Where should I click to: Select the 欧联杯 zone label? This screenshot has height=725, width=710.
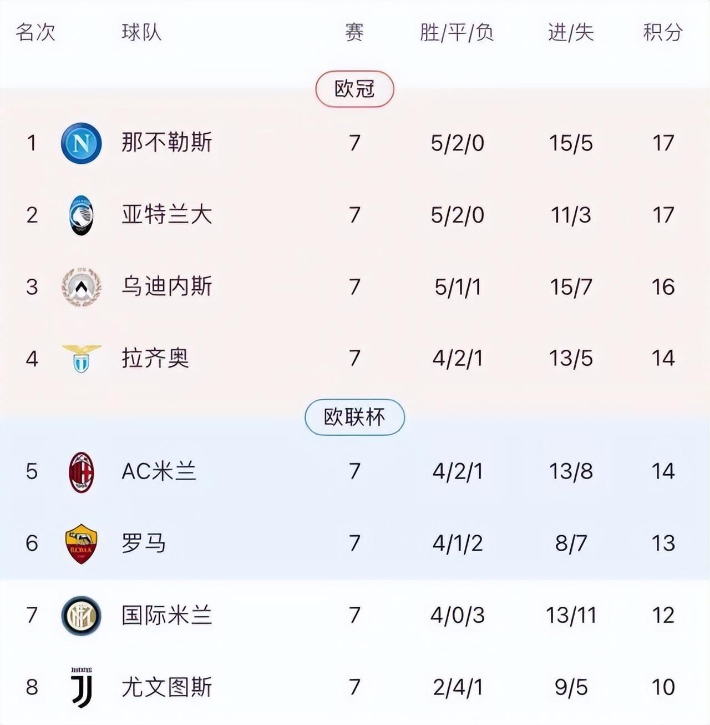click(354, 417)
